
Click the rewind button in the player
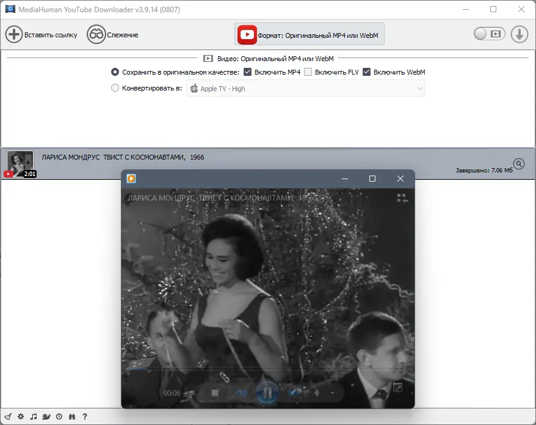click(241, 393)
